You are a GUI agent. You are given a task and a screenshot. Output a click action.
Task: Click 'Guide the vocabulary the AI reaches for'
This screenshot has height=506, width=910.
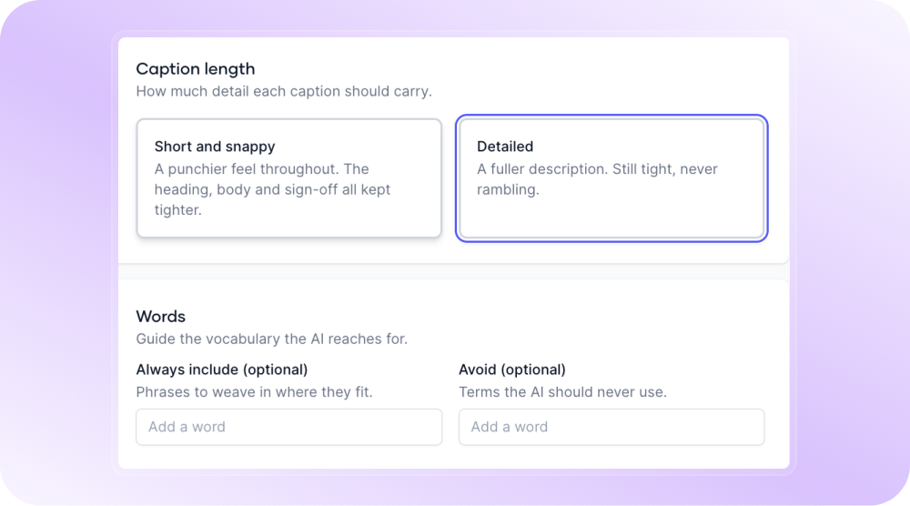[271, 339]
